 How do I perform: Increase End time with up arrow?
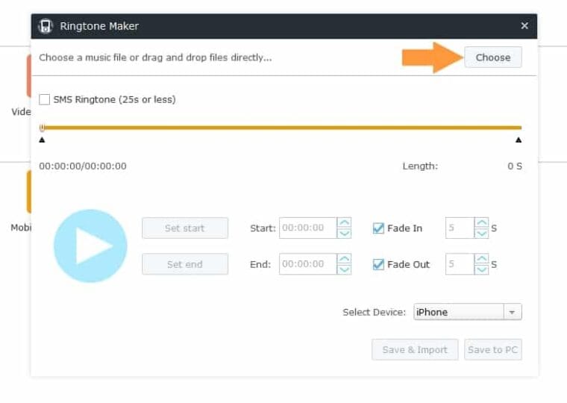(344, 259)
